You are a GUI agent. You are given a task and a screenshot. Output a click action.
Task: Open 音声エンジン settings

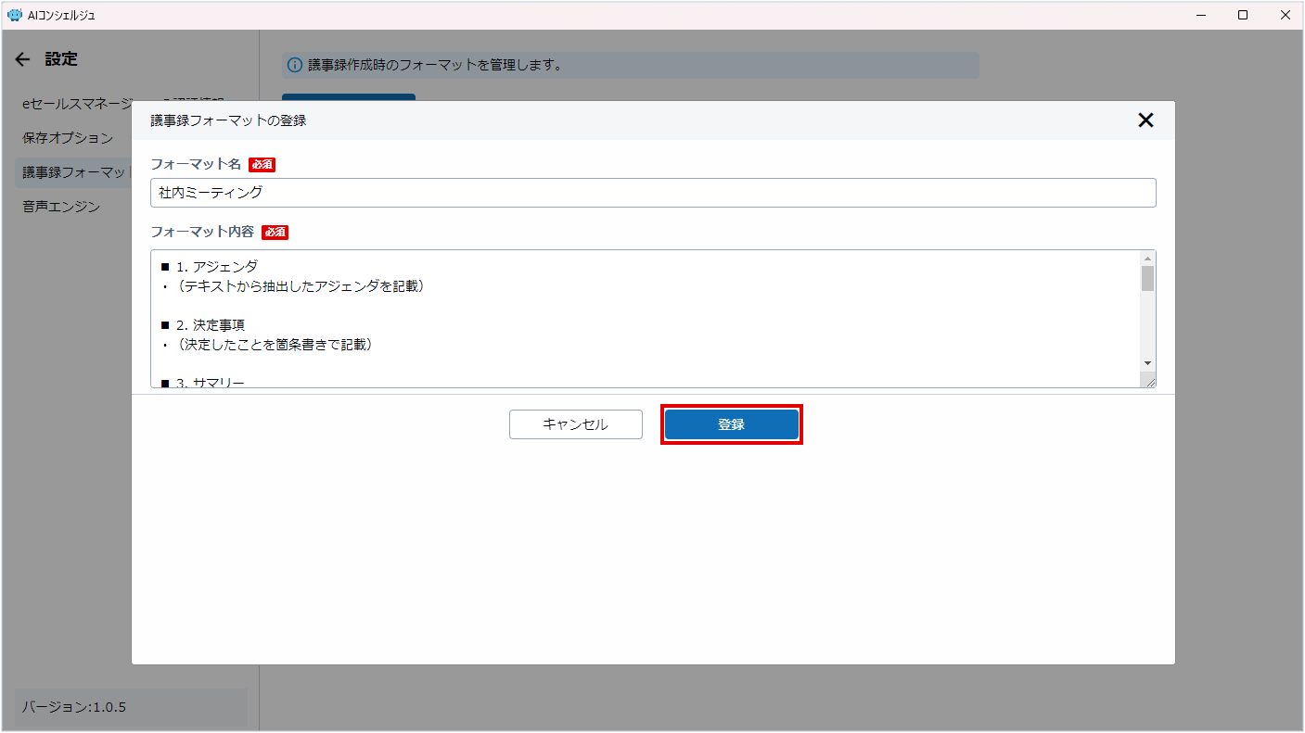tap(61, 207)
